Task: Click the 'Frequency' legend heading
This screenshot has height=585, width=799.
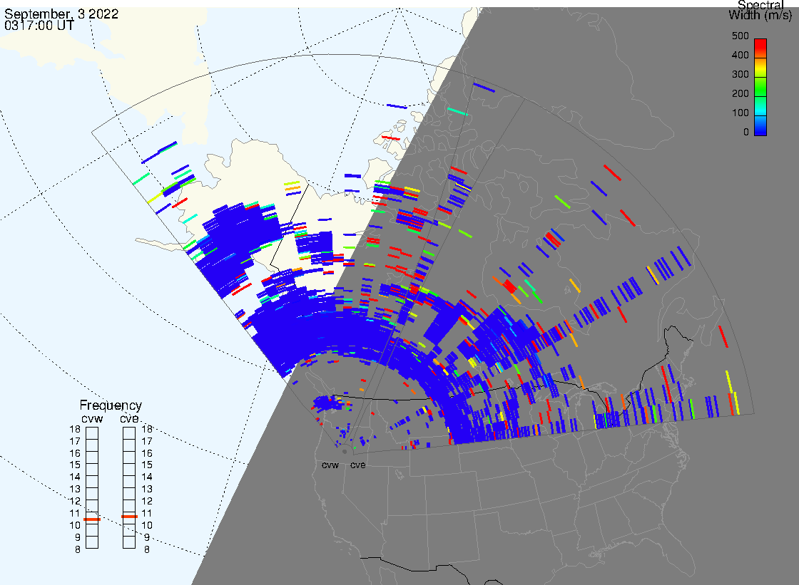Action: point(111,405)
